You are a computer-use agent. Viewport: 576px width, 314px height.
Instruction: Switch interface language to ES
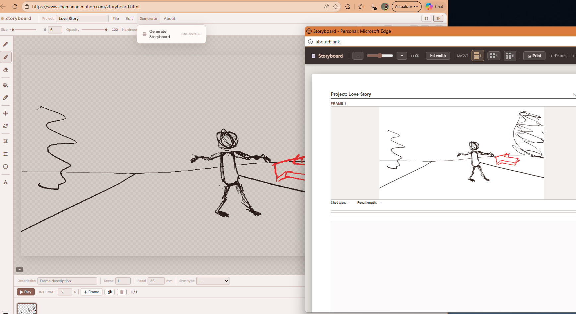coord(426,19)
